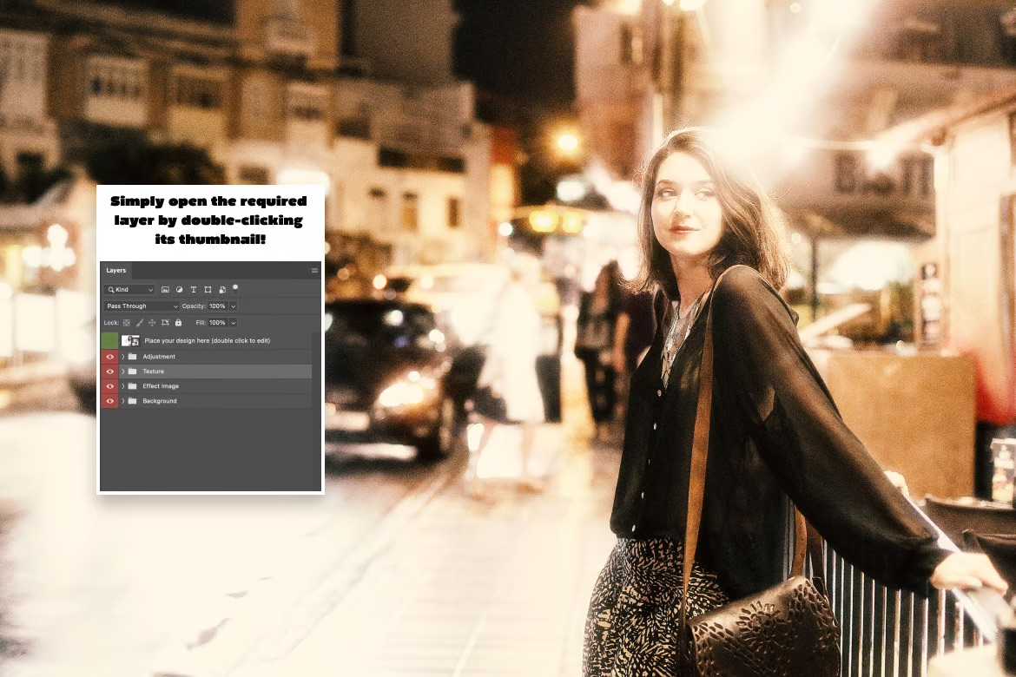Open the Layers panel menu
This screenshot has height=677, width=1016.
click(314, 270)
